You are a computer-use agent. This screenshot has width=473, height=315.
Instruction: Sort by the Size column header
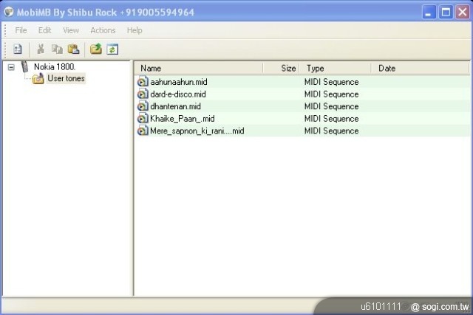(281, 69)
